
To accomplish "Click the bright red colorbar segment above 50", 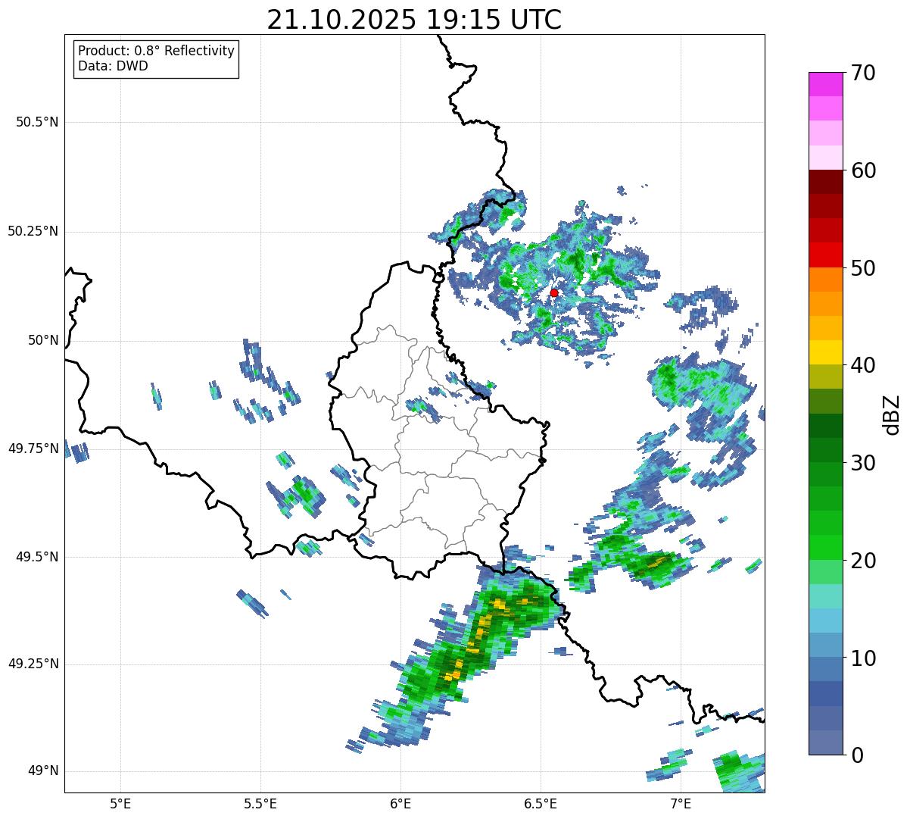I will point(825,255).
